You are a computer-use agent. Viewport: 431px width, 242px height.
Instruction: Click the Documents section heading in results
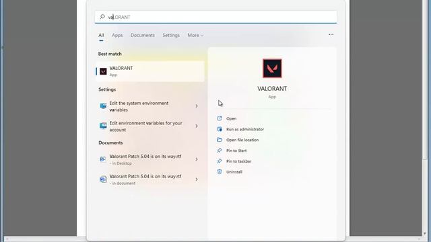(110, 143)
